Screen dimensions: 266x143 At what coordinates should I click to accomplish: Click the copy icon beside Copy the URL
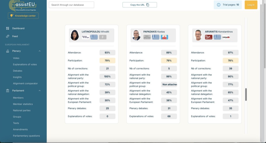148,5
